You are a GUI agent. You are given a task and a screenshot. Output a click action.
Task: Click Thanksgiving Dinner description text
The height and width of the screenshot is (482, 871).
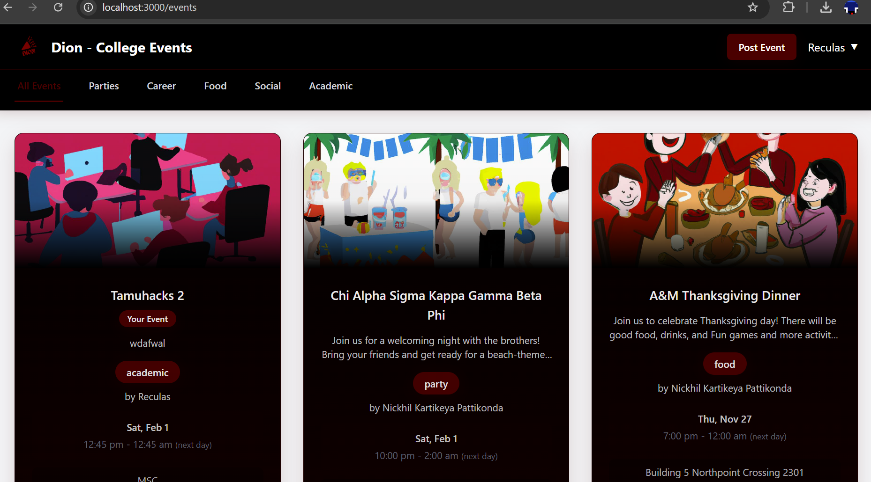tap(725, 328)
